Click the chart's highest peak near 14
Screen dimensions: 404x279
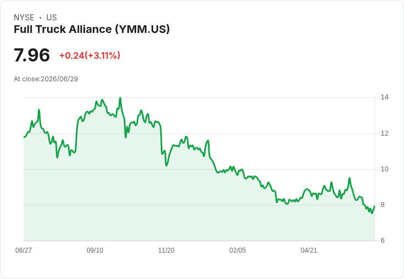(120, 98)
